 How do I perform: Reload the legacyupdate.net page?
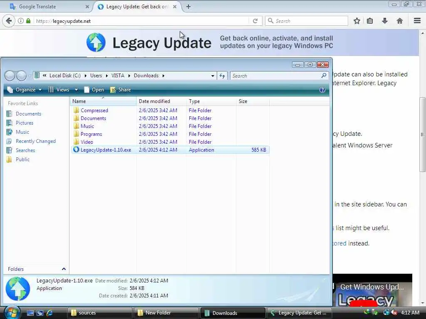tap(255, 21)
